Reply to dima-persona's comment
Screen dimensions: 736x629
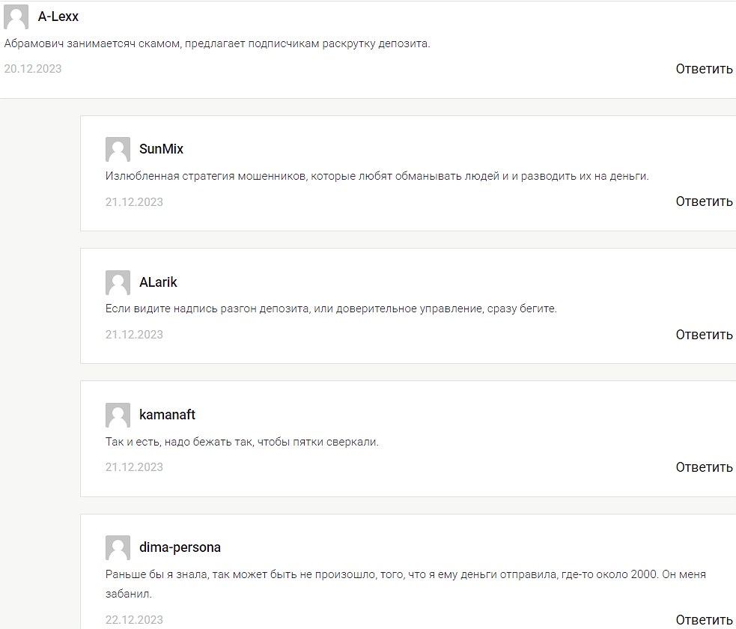point(704,620)
